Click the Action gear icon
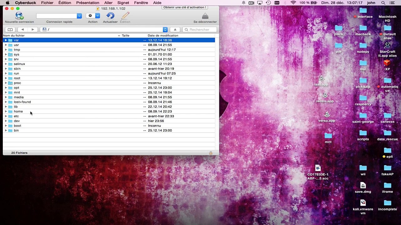The width and height of the screenshot is (401, 225). tap(90, 16)
